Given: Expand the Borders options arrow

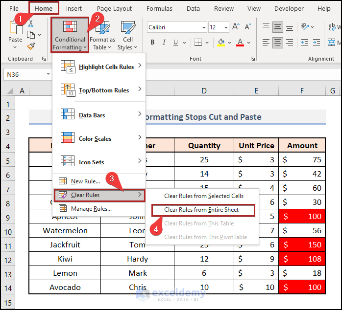Looking at the screenshot, I should [x=207, y=43].
